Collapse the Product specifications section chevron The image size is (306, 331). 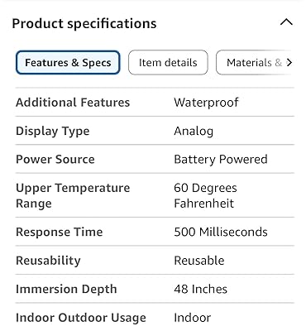[x=286, y=22]
